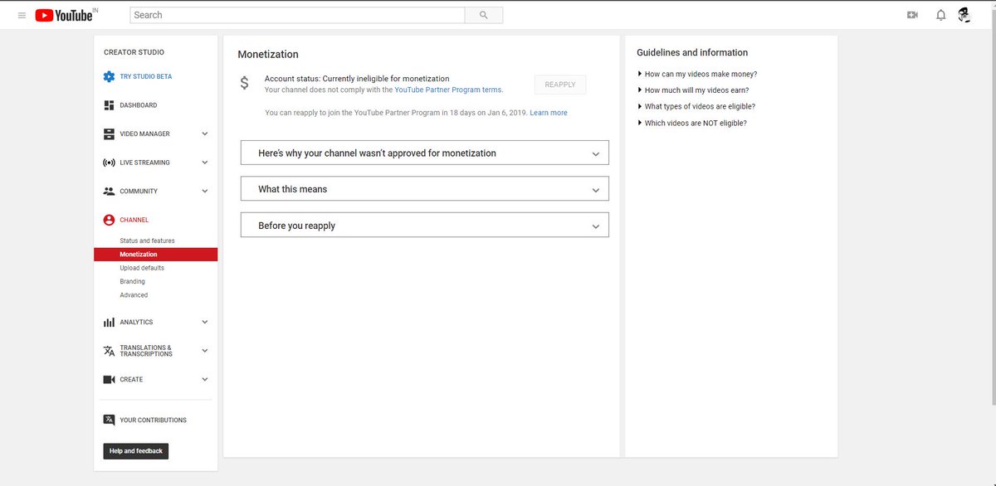Click the Video Manager icon
Viewport: 996px width, 486px height.
(x=109, y=134)
